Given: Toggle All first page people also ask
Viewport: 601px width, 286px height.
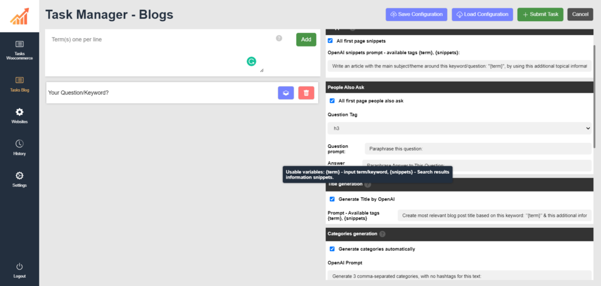Looking at the screenshot, I should [332, 100].
